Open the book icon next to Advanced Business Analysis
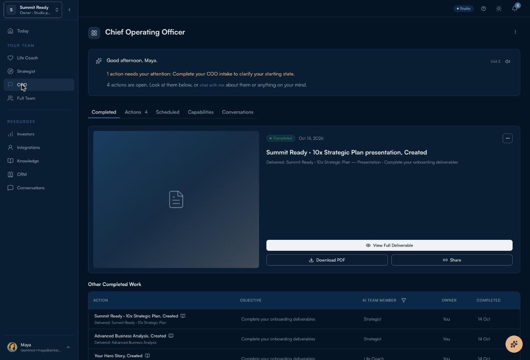This screenshot has width=530, height=360. 171,336
